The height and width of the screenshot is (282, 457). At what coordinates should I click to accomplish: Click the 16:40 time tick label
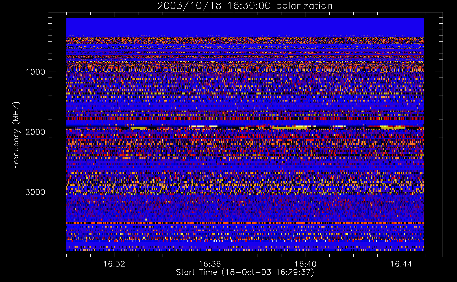pyautogui.click(x=306, y=264)
